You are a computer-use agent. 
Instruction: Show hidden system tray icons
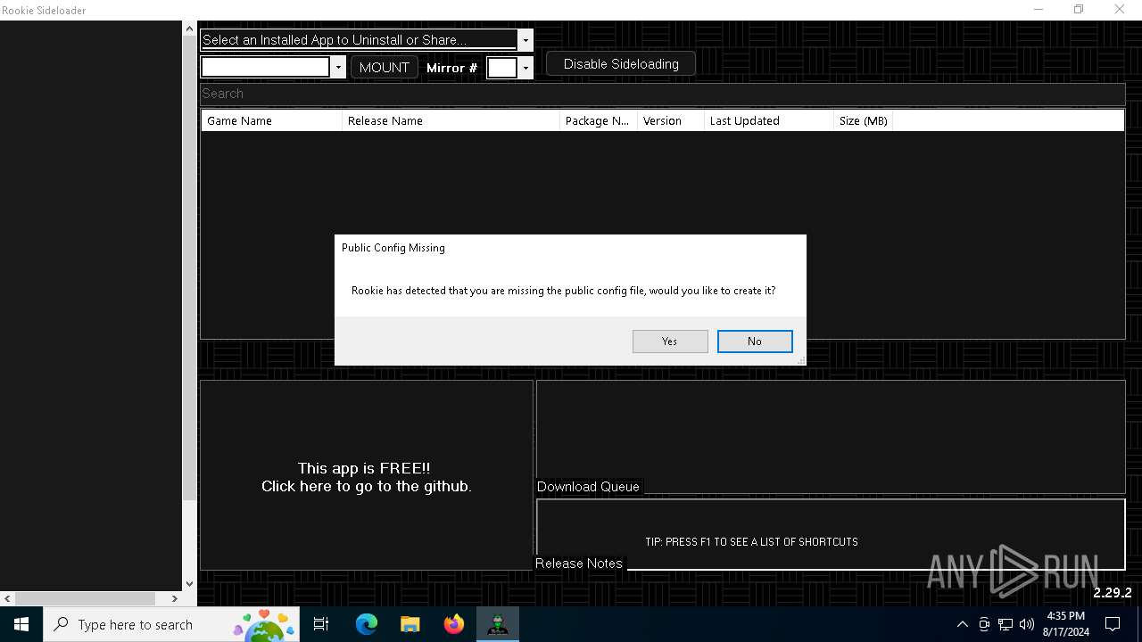(963, 624)
